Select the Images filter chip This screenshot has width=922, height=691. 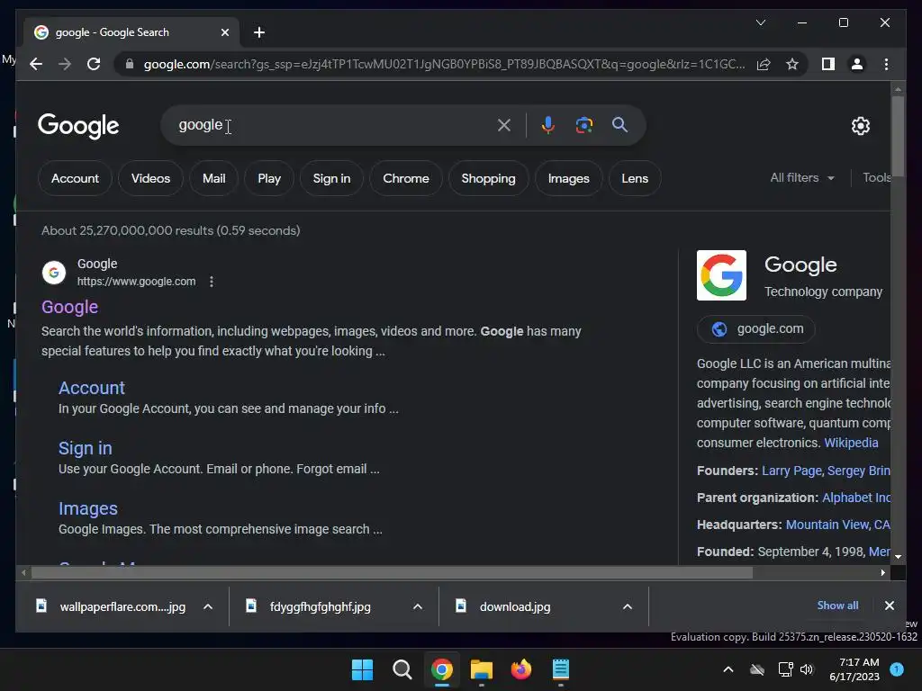pyautogui.click(x=569, y=178)
